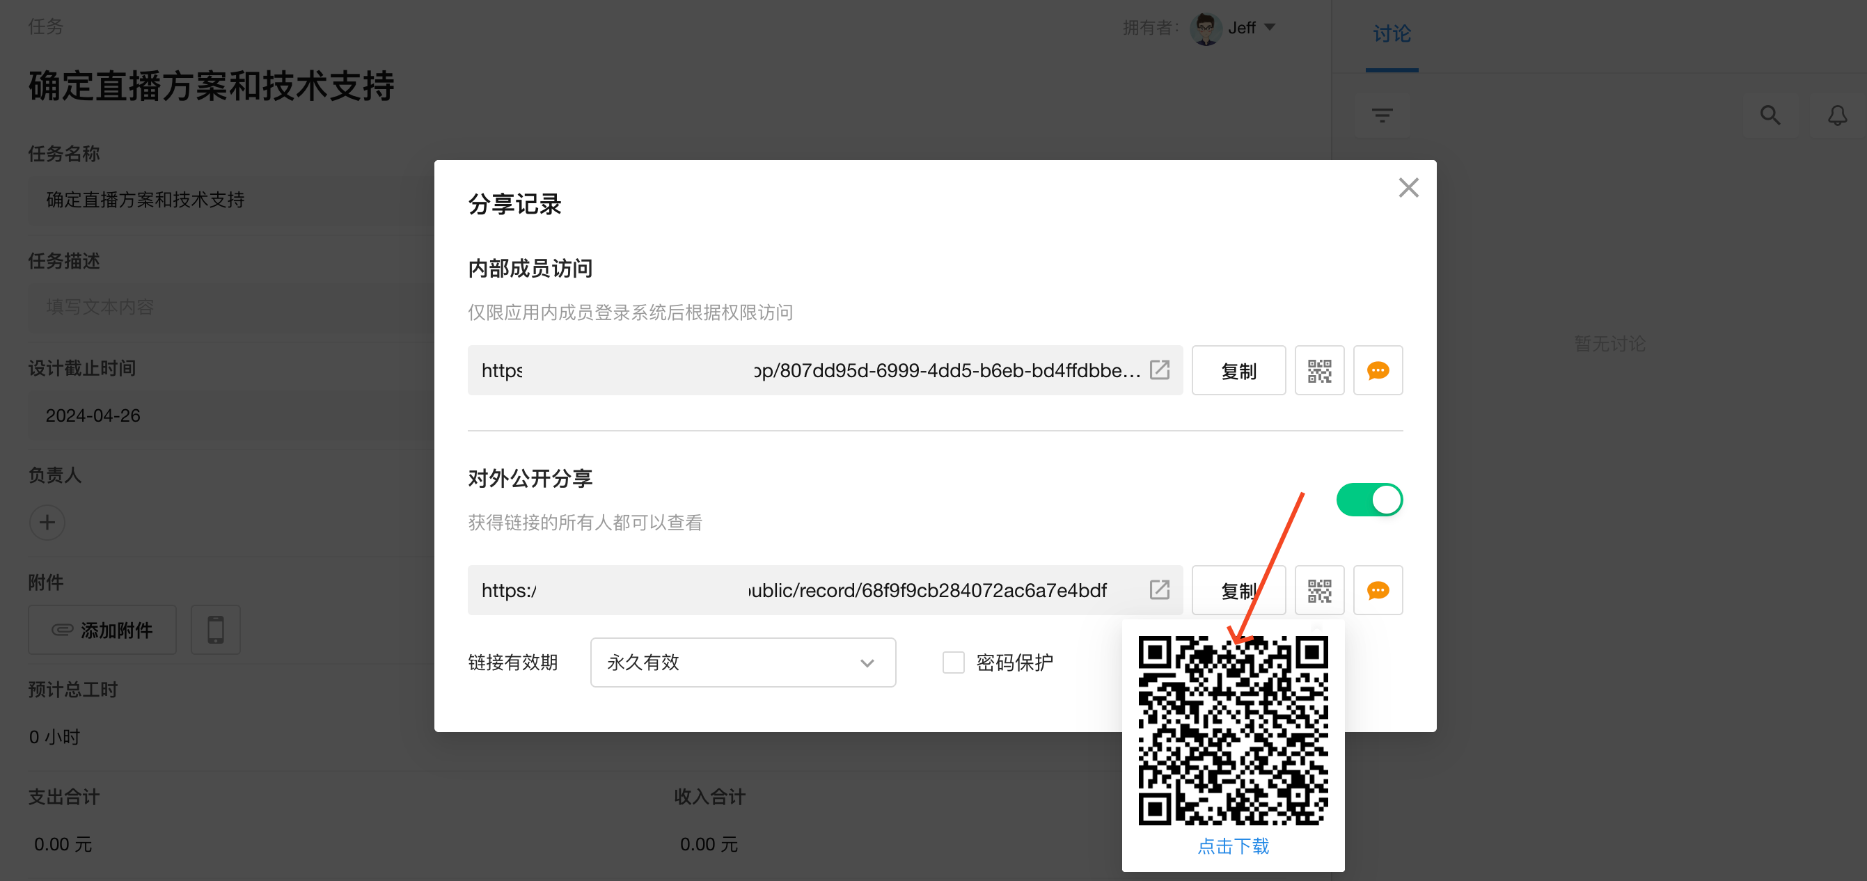Click the QR code image thumbnail
1867x881 pixels.
1233,730
